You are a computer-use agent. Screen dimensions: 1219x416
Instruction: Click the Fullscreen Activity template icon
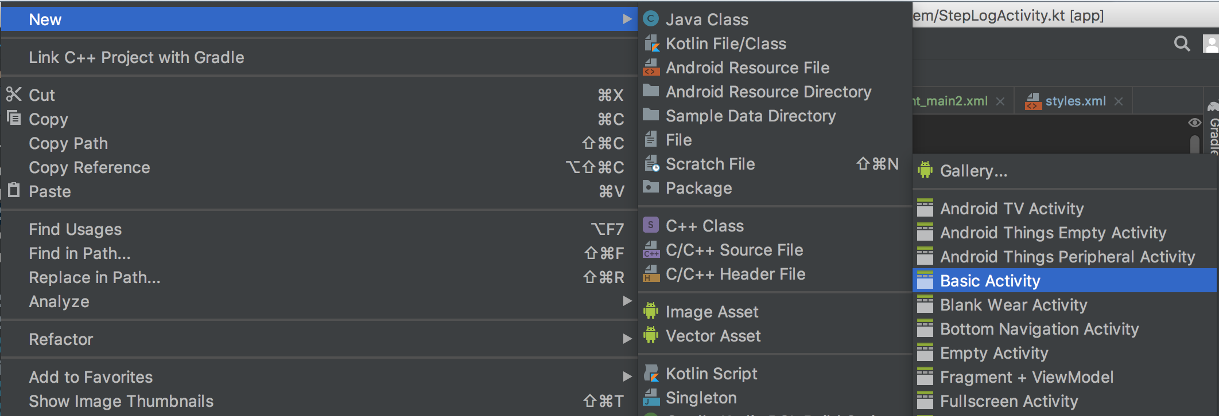coord(925,400)
